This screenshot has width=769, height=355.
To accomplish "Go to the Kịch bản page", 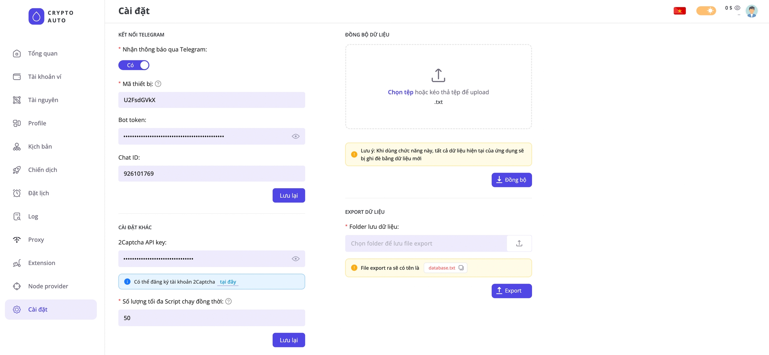I will pos(40,147).
